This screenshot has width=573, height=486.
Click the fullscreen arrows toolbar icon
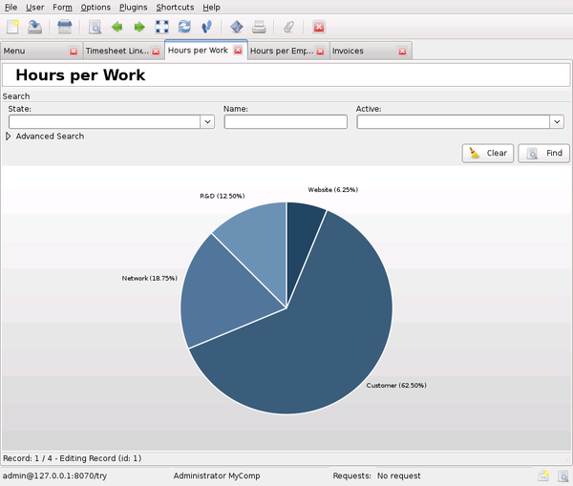(162, 27)
